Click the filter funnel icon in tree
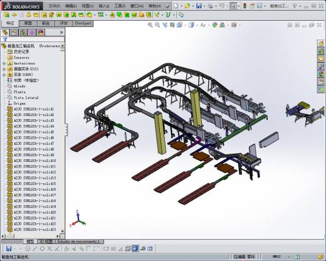The width and height of the screenshot is (326, 261). (5, 40)
